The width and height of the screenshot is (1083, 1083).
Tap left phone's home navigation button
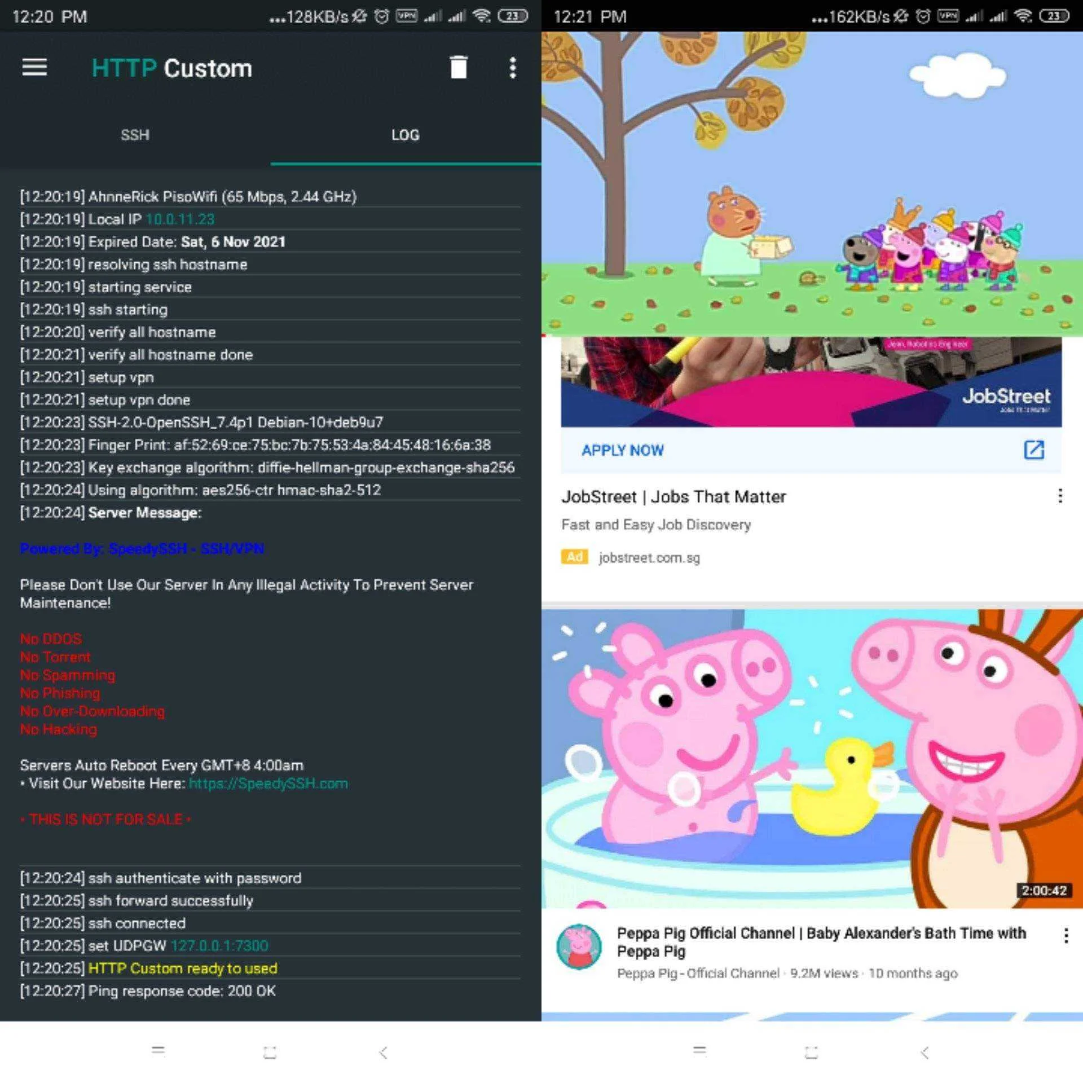coord(270,1052)
